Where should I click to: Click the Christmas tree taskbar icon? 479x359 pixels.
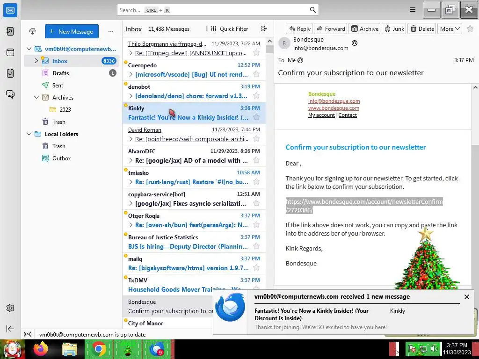[128, 349]
